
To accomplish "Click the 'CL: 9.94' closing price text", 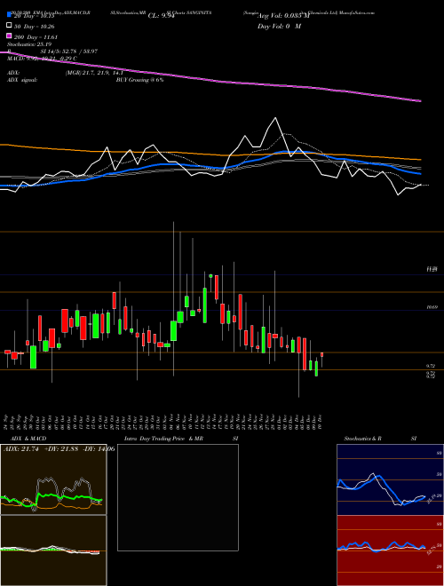I will (x=162, y=16).
